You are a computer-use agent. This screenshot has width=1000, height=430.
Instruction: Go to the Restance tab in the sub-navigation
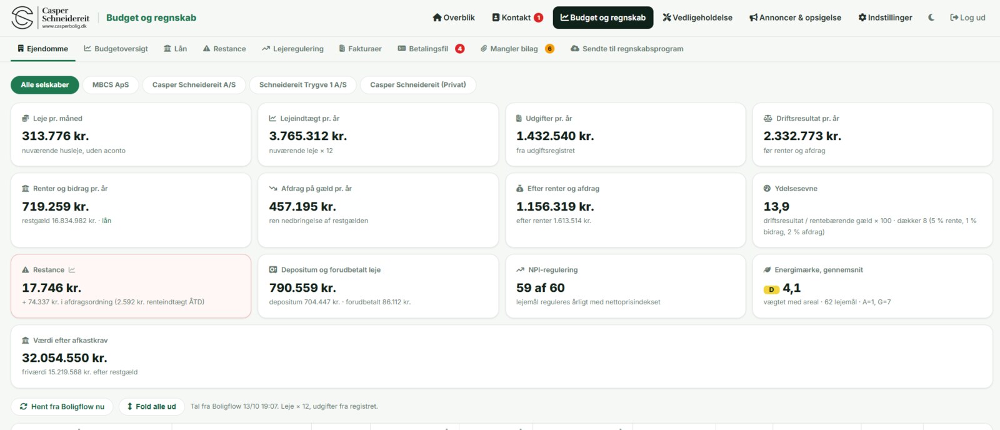coord(224,49)
